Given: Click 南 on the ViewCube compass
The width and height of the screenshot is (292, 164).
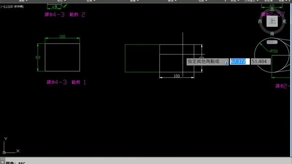Looking at the screenshot, I should coord(272,34).
